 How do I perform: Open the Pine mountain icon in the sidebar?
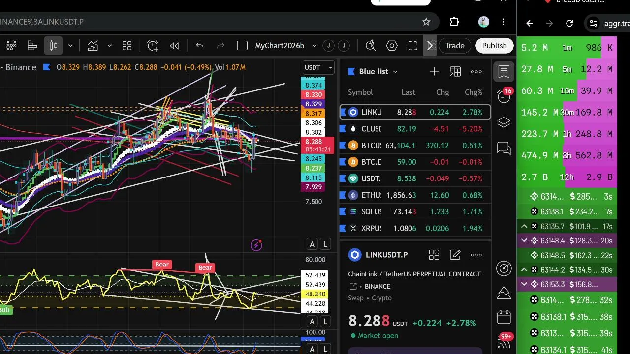(x=504, y=293)
